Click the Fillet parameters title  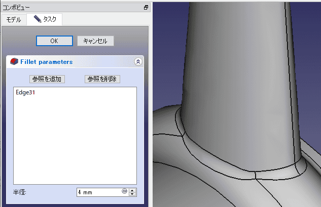click(47, 62)
